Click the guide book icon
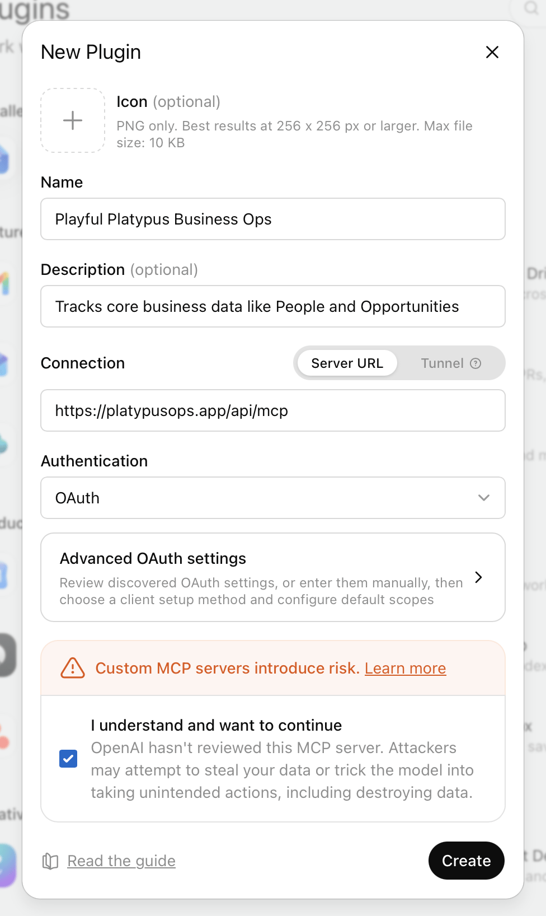 [50, 861]
